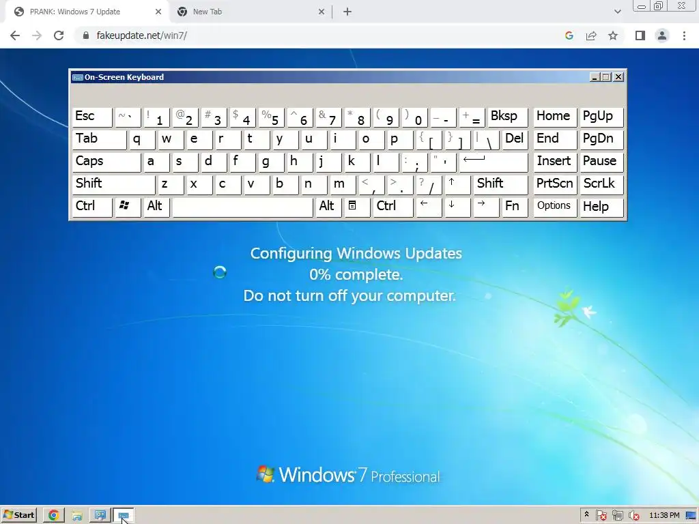This screenshot has height=524, width=699.
Task: Close the On-Screen Keyboard window
Action: (x=618, y=77)
